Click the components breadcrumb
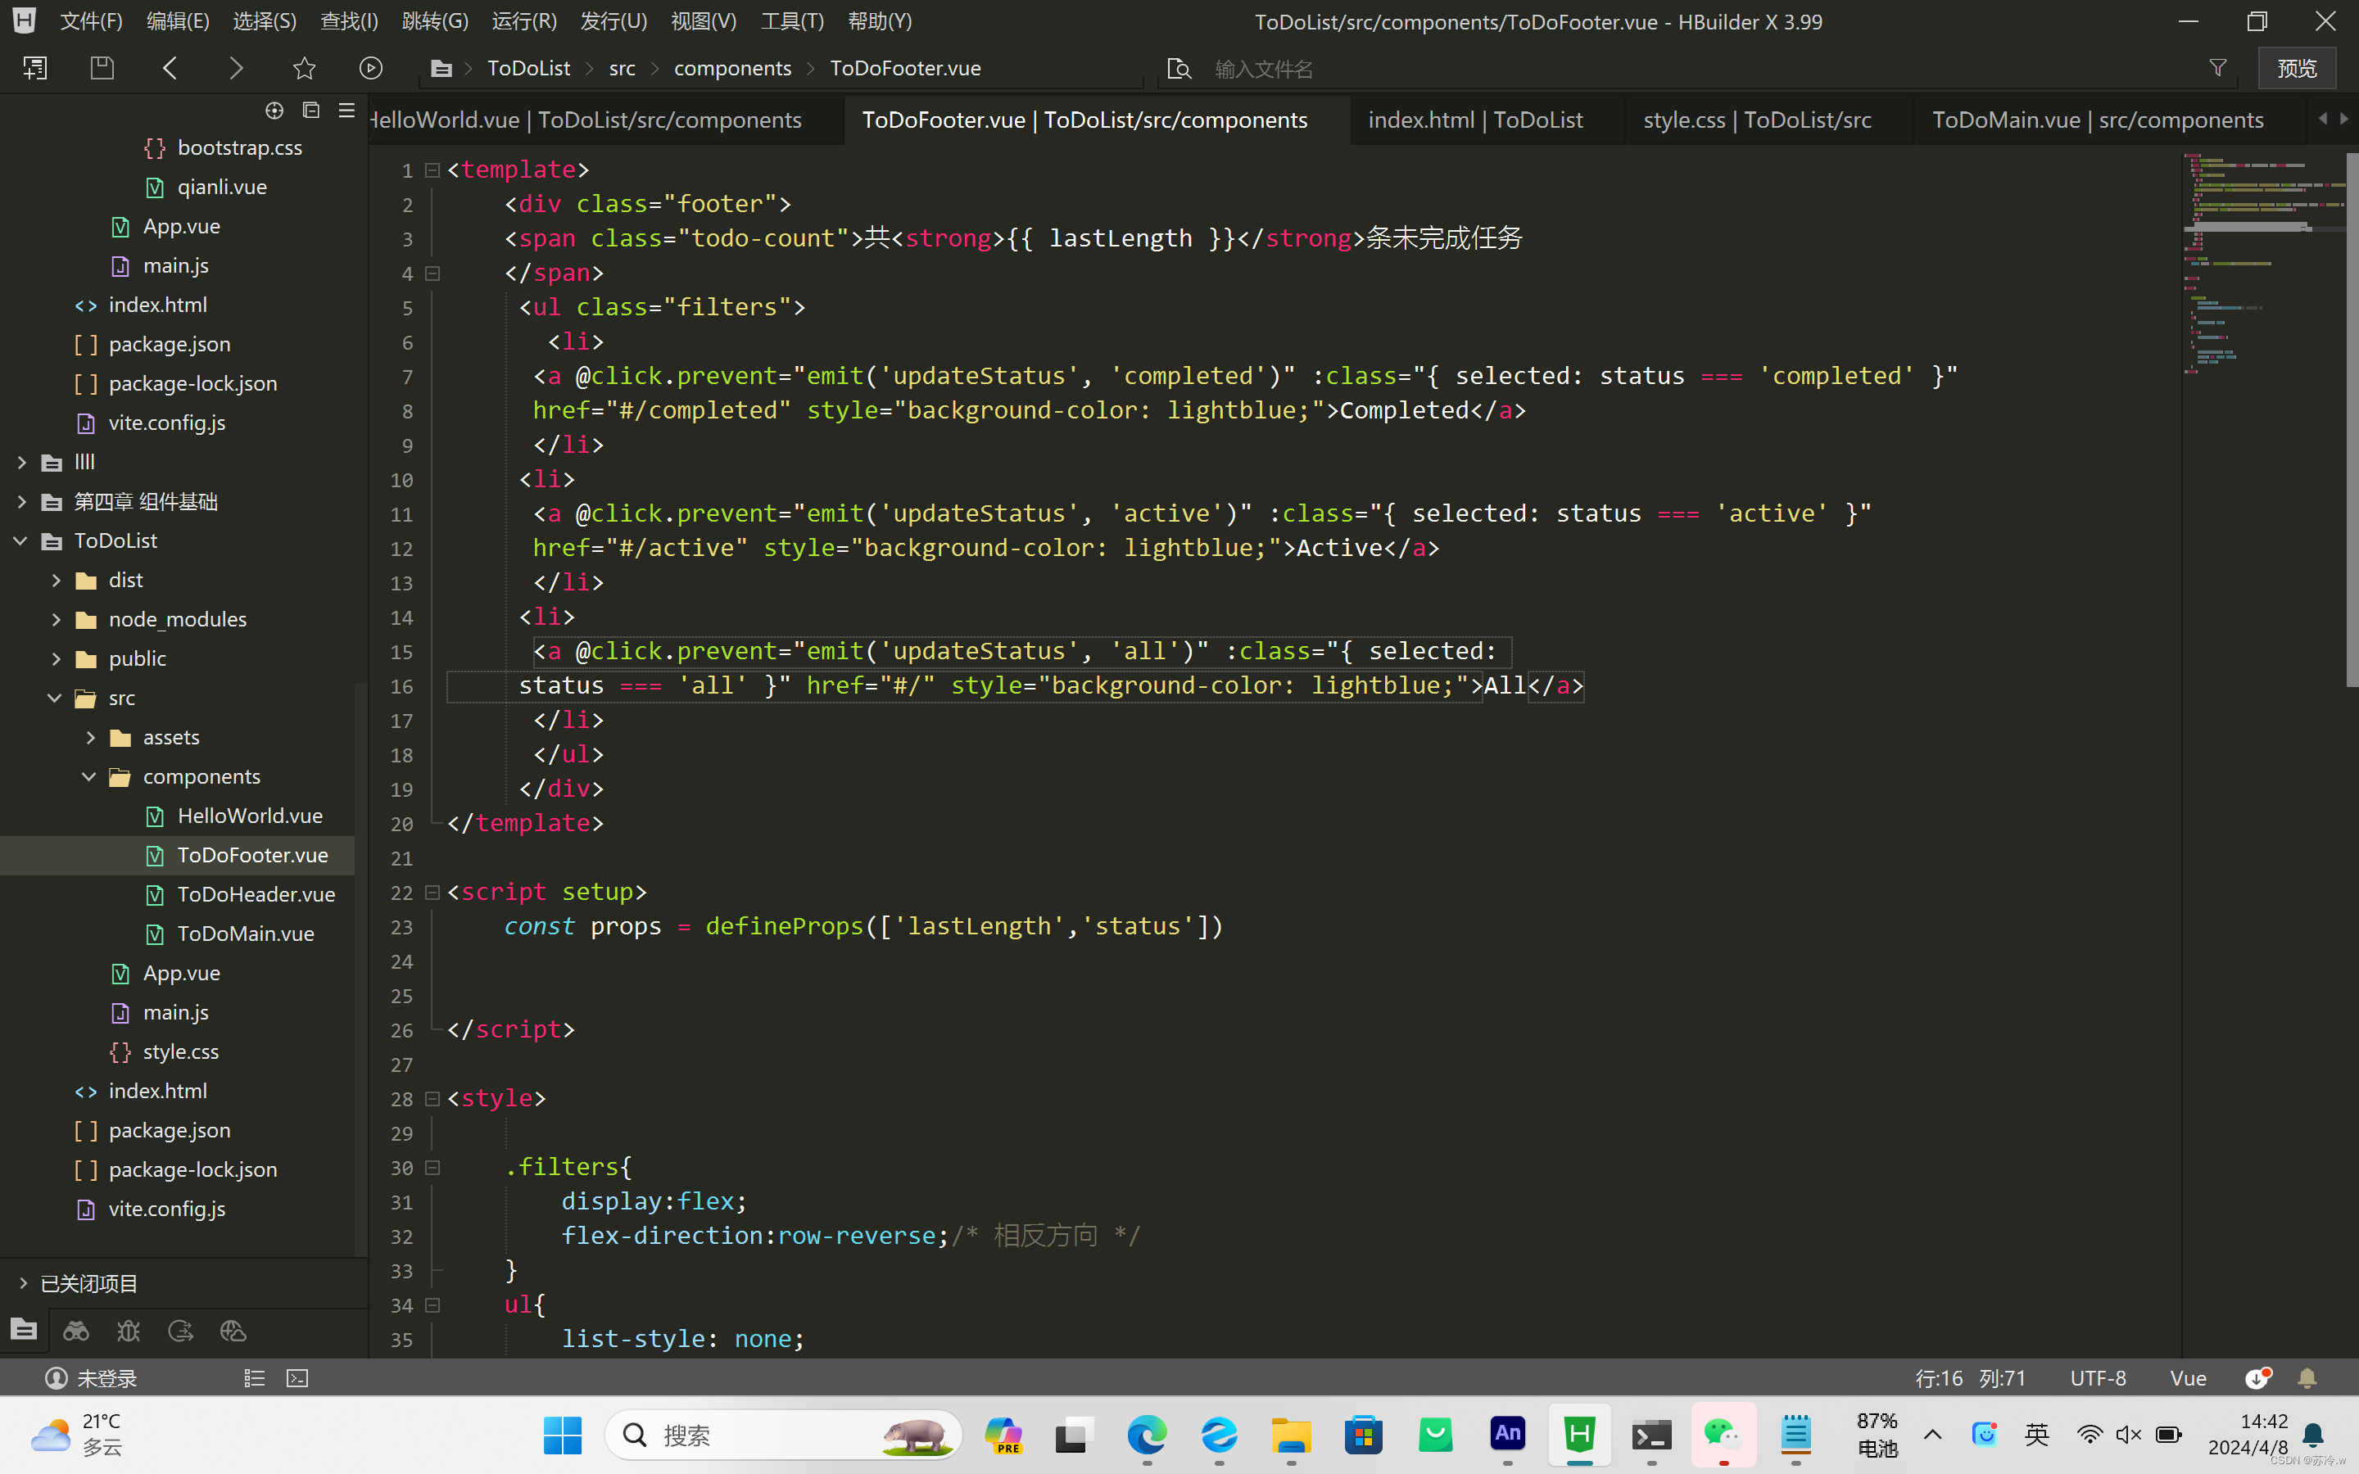 coord(732,68)
